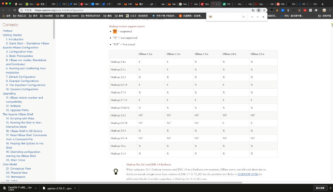Open the white S extension icon
The width and height of the screenshot is (333, 192).
[310, 10]
